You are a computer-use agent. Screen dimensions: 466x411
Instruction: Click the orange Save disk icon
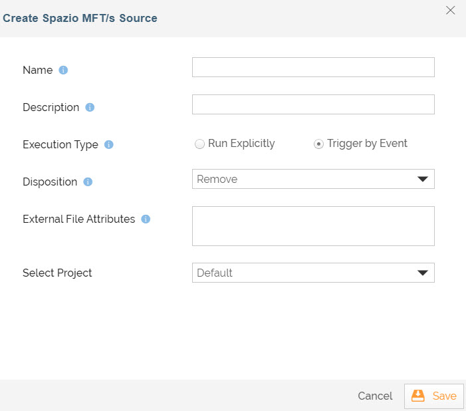tap(417, 396)
